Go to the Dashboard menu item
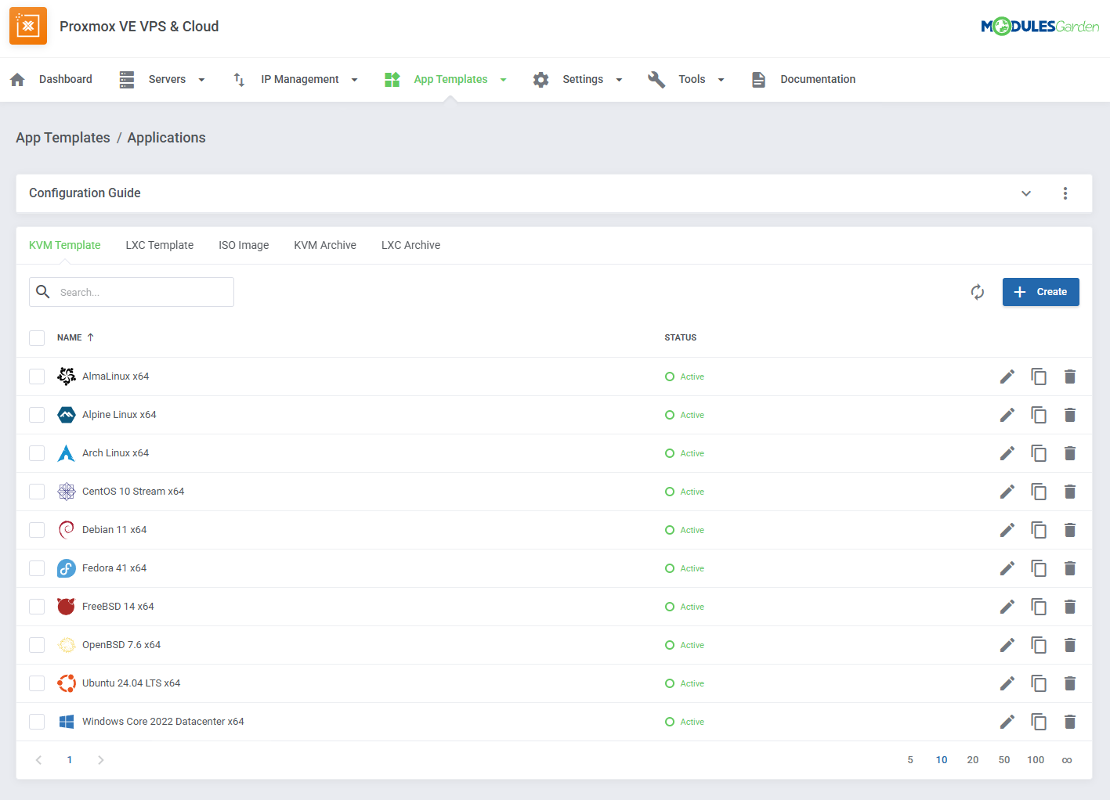 [x=65, y=78]
